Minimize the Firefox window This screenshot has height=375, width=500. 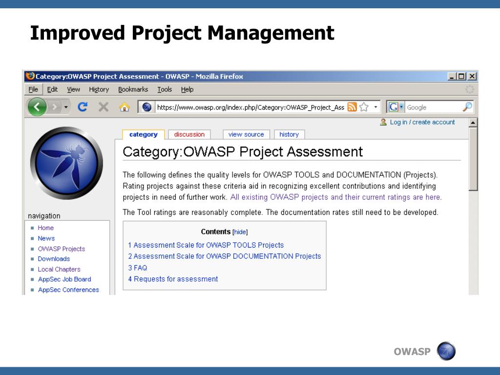point(452,77)
